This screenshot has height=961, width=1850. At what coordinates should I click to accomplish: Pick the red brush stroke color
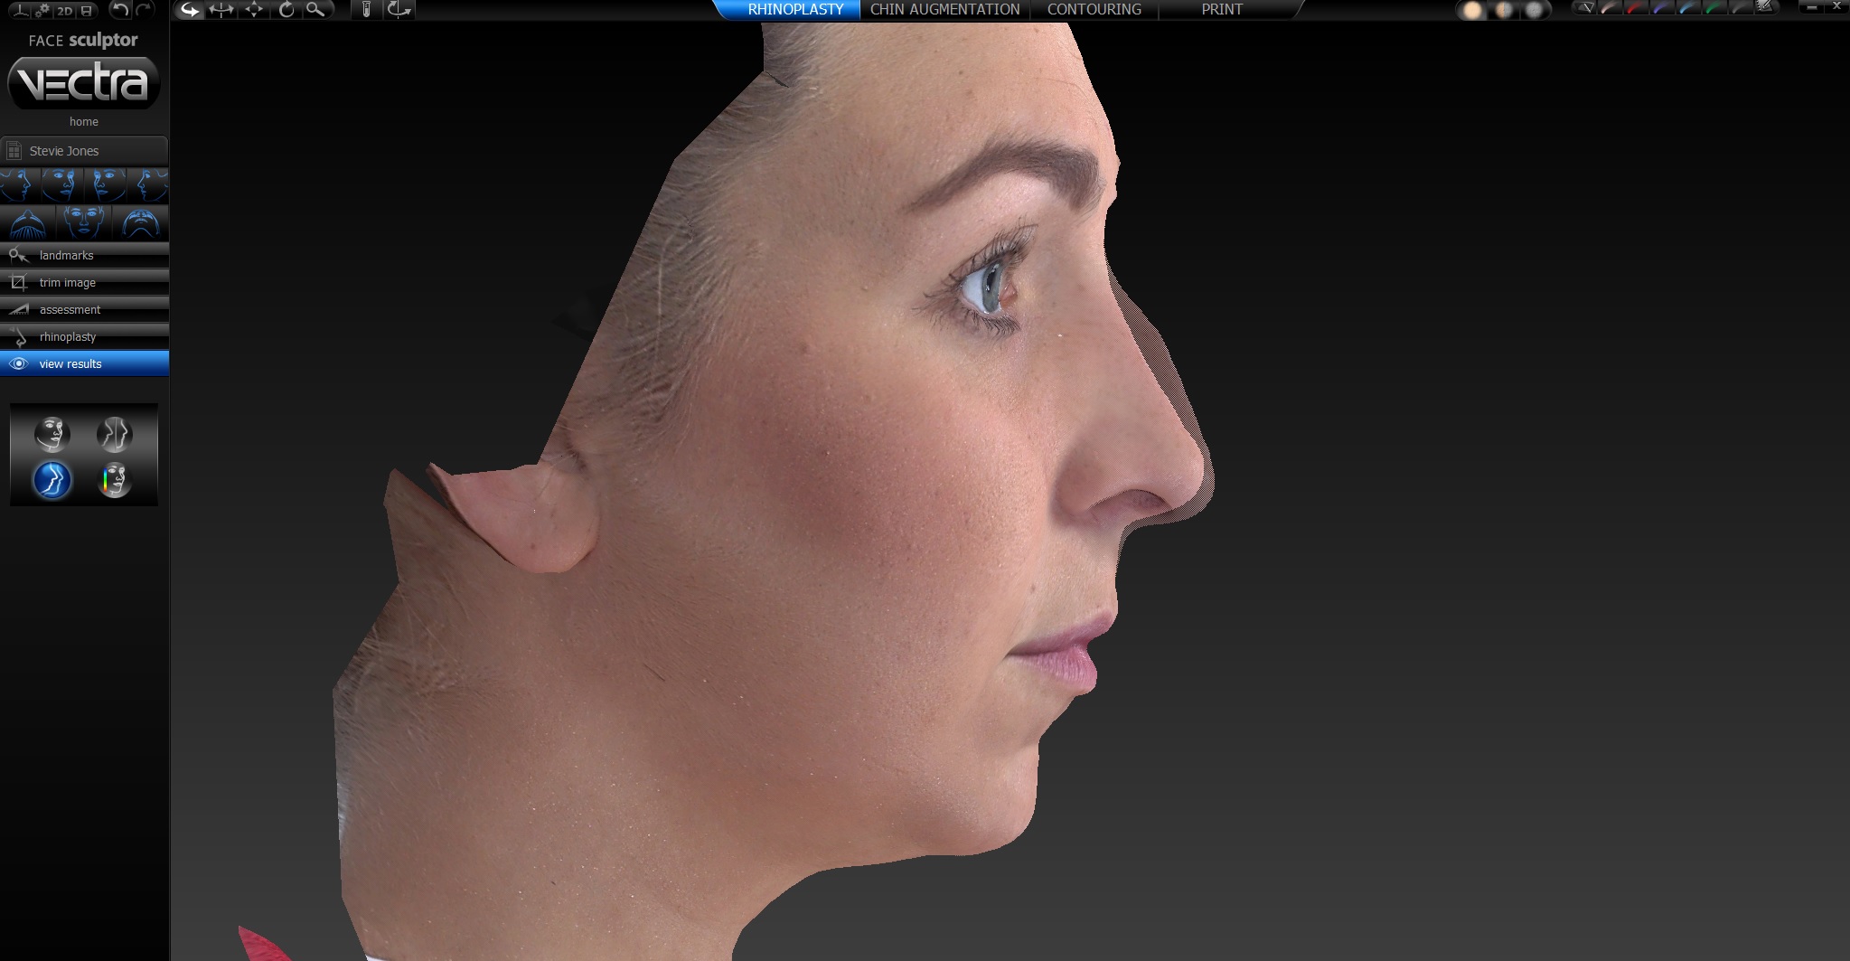(1637, 8)
